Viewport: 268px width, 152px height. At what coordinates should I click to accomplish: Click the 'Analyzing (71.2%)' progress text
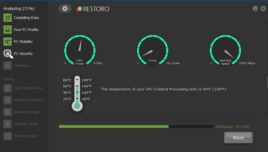tap(233, 127)
